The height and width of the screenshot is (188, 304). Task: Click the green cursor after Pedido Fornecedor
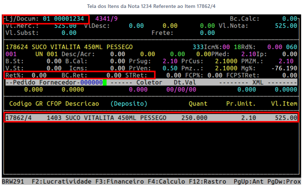[x=104, y=82]
